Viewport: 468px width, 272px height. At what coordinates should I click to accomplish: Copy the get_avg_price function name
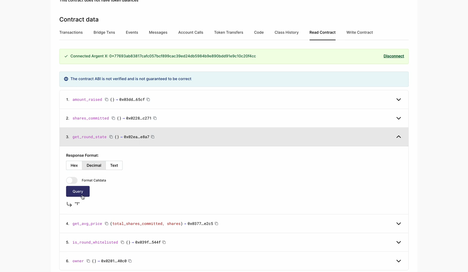point(107,224)
